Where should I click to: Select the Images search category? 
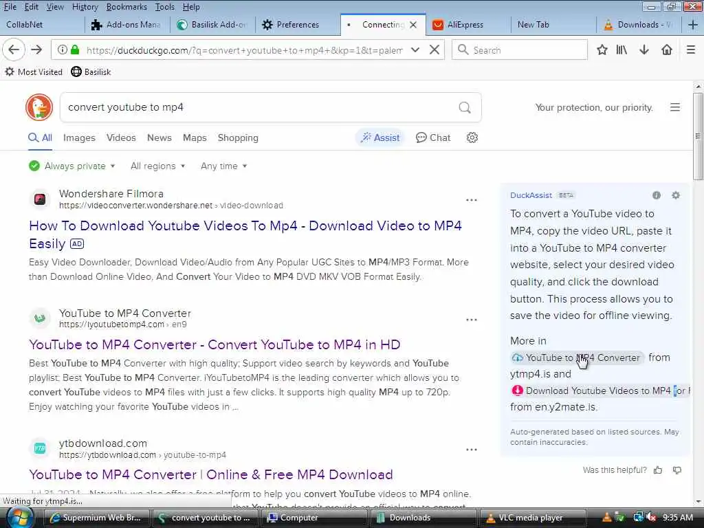click(79, 137)
